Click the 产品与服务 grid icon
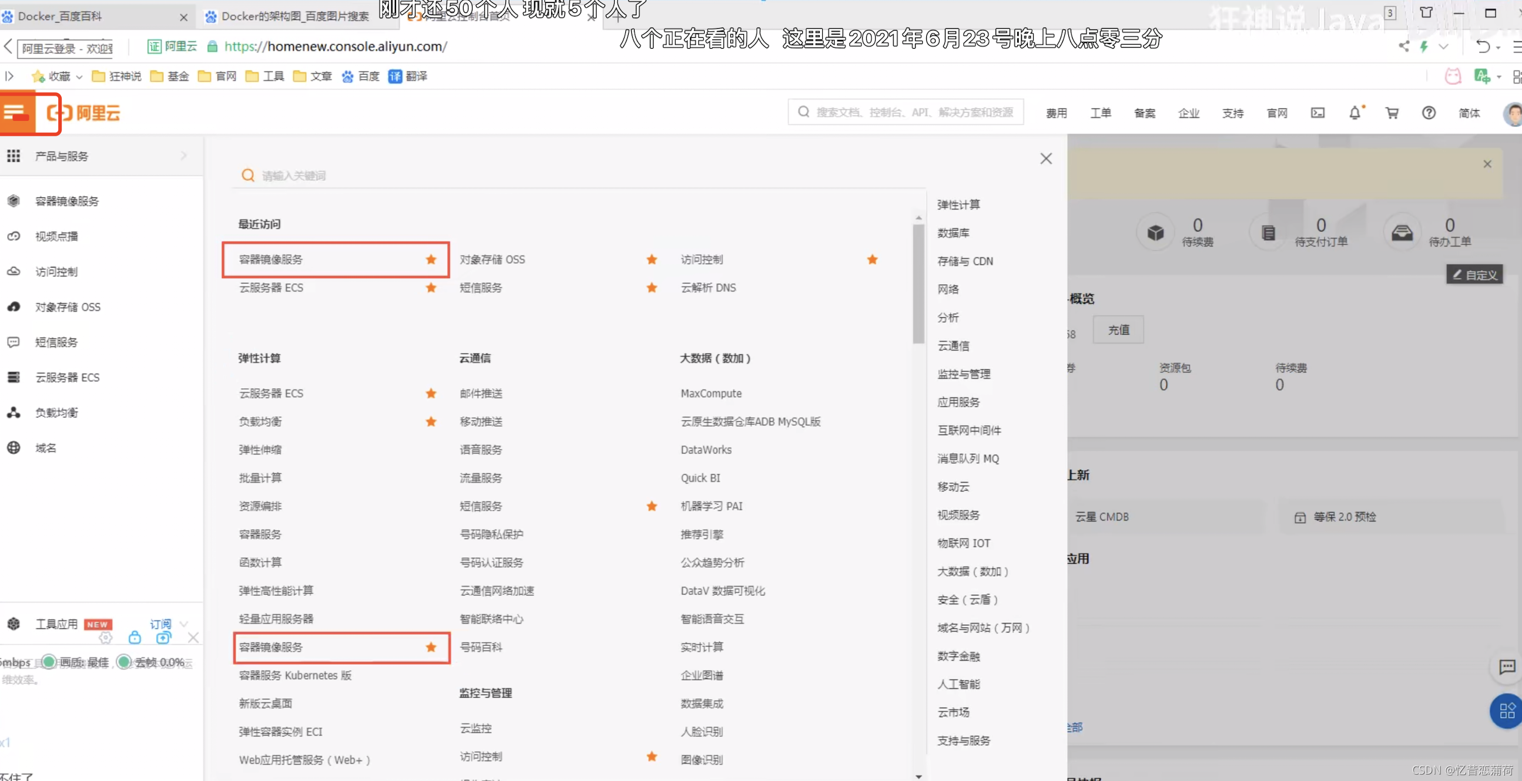Image resolution: width=1522 pixels, height=781 pixels. 14,156
